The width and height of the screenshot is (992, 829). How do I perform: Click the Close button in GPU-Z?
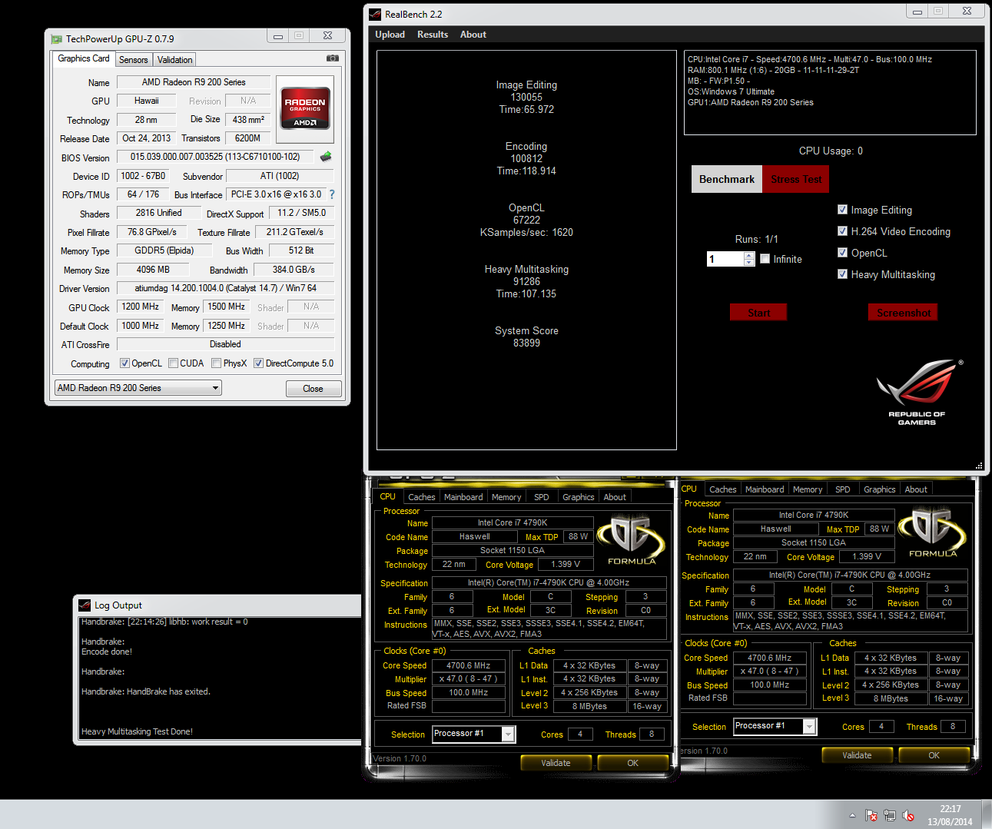[314, 389]
